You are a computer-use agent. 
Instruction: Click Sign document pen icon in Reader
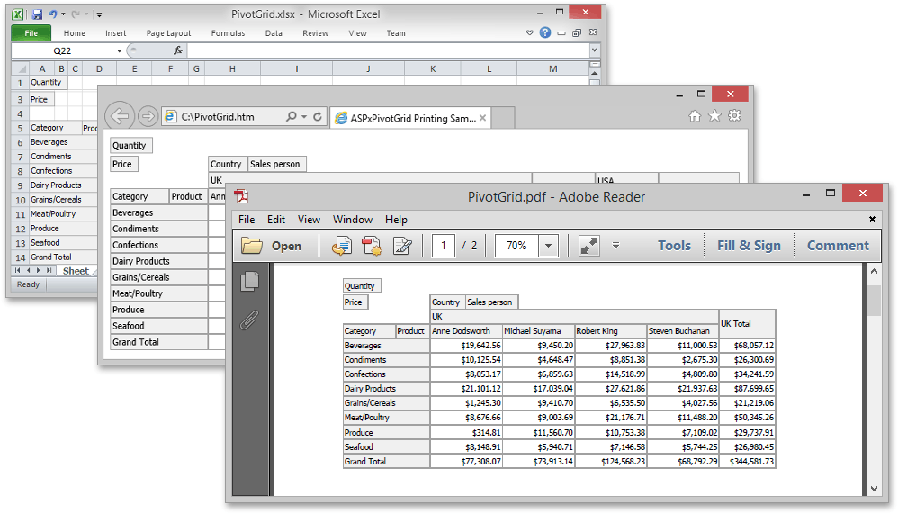click(402, 246)
